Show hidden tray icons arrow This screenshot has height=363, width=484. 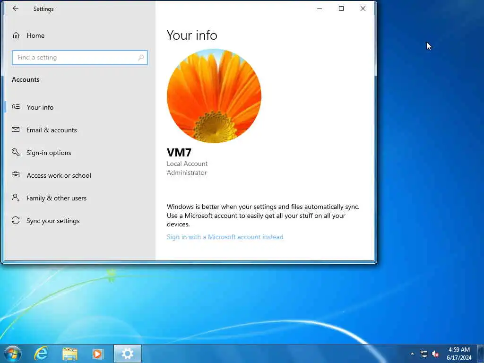[412, 354]
